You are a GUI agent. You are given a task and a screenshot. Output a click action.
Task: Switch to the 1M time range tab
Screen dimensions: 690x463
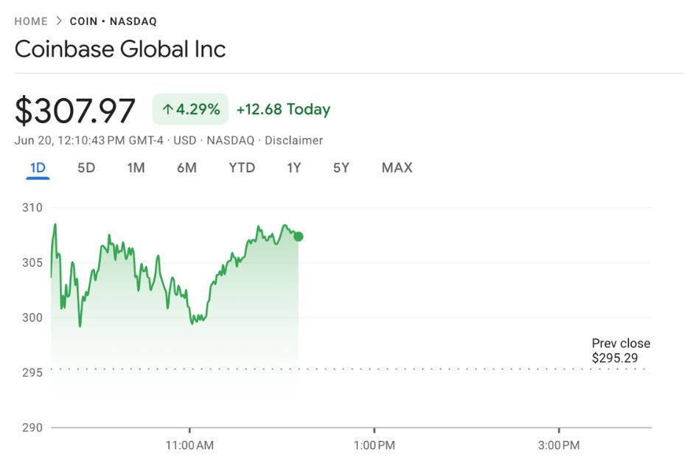click(136, 168)
